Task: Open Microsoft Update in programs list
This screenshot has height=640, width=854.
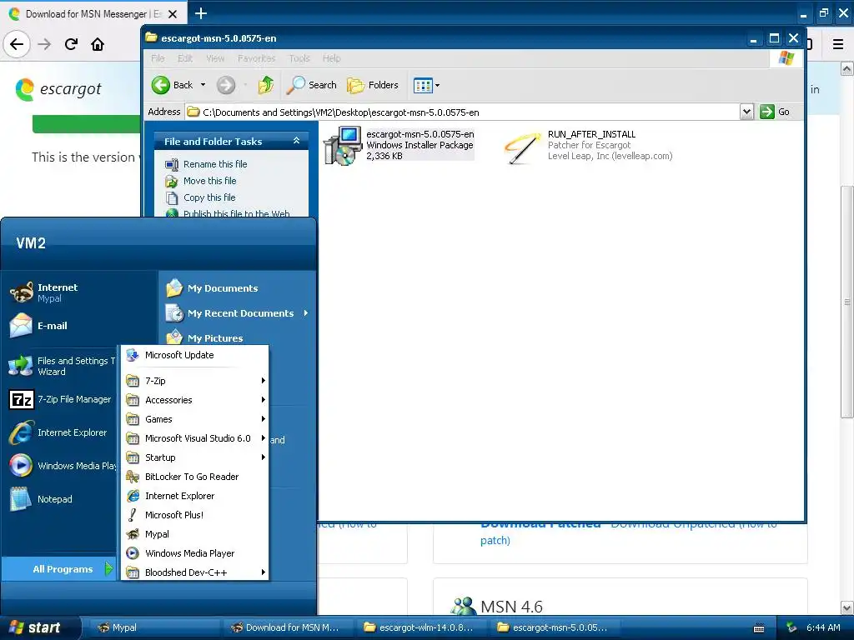Action: pyautogui.click(x=194, y=355)
